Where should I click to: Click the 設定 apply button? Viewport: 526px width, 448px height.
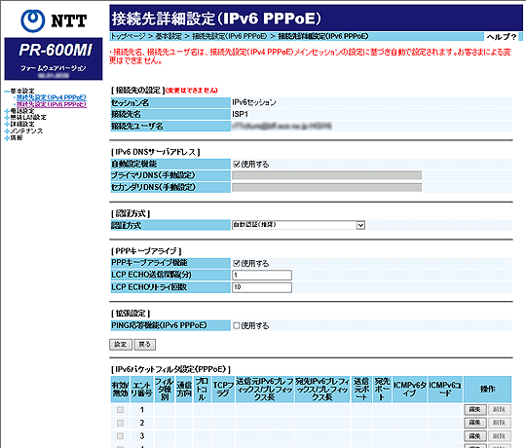point(121,345)
